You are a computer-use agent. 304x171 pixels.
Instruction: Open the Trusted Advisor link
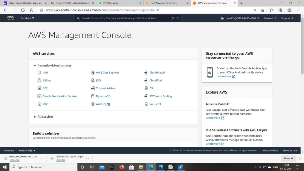coord(106,88)
